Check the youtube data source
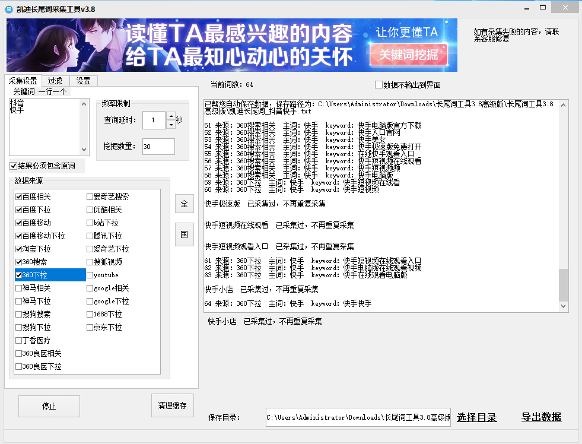 coord(90,275)
